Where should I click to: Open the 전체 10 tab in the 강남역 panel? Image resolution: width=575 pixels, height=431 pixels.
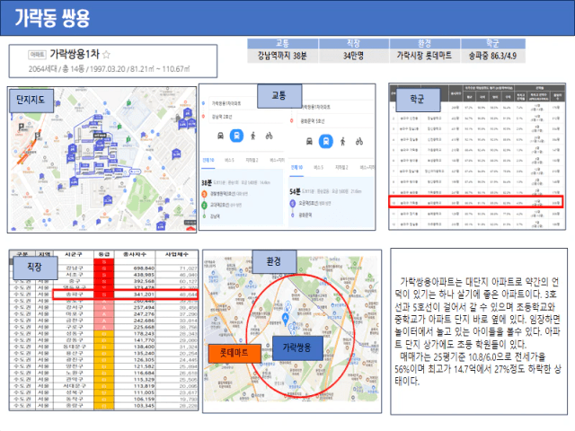point(208,160)
